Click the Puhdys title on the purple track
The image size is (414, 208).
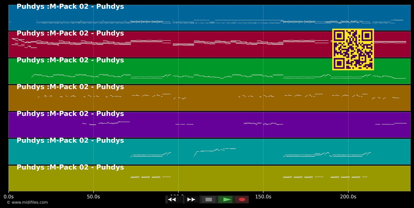click(x=70, y=114)
